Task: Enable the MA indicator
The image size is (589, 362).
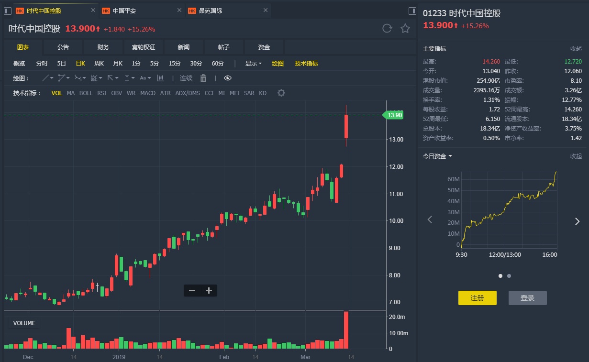Action: [71, 93]
